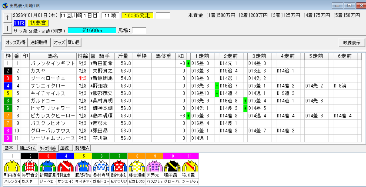Screen dimensions: 366x187
Task: Switch to the 前5走A tab
Action: click(x=82, y=148)
